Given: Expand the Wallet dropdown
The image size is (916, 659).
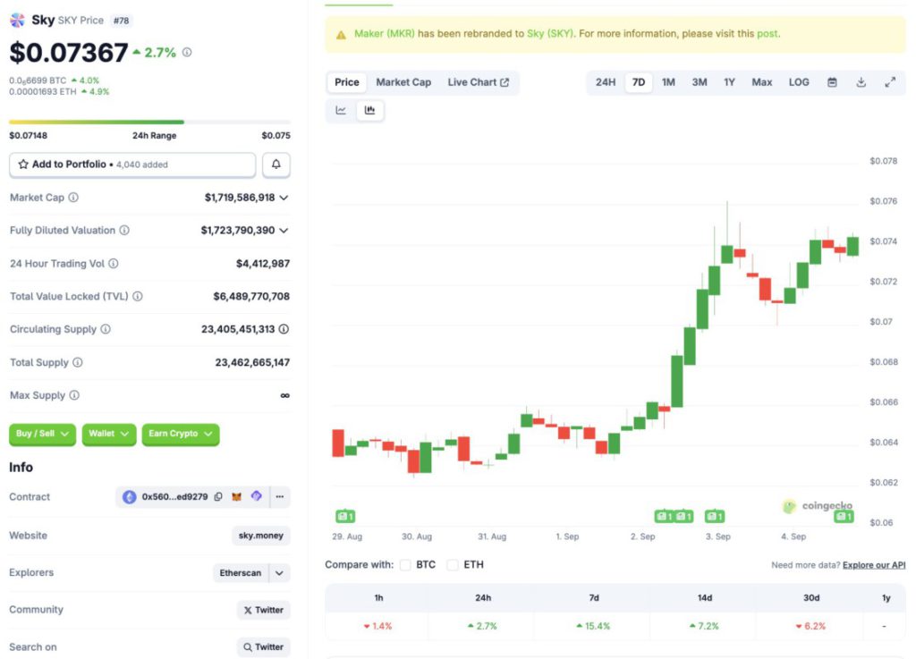Looking at the screenshot, I should pos(108,434).
